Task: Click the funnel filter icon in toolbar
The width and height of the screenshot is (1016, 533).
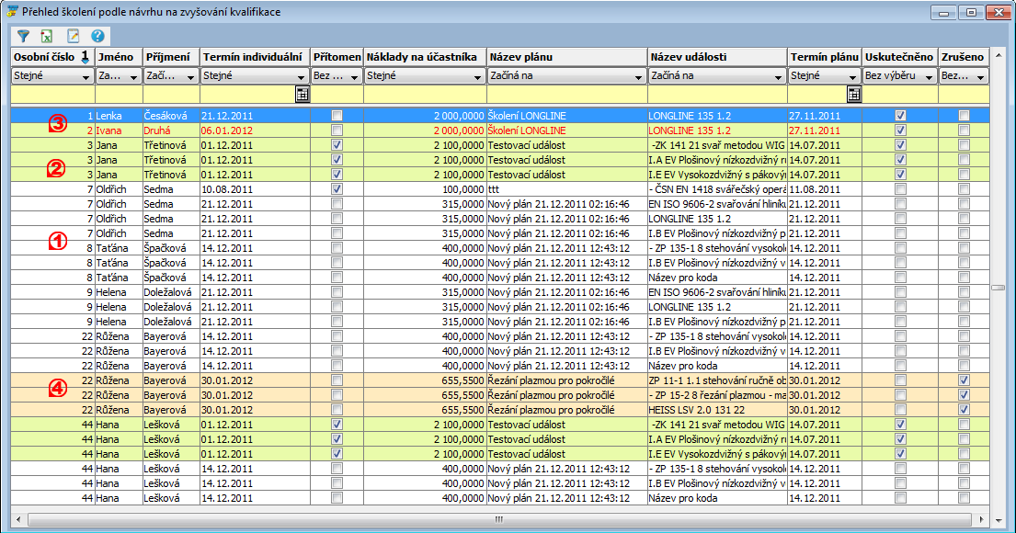Action: 24,37
